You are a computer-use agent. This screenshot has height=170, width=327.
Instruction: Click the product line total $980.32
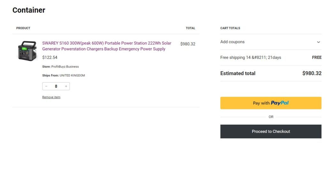(188, 44)
